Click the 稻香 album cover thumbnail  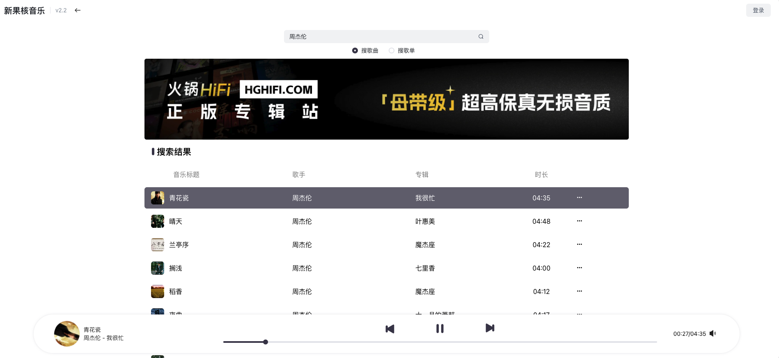158,291
